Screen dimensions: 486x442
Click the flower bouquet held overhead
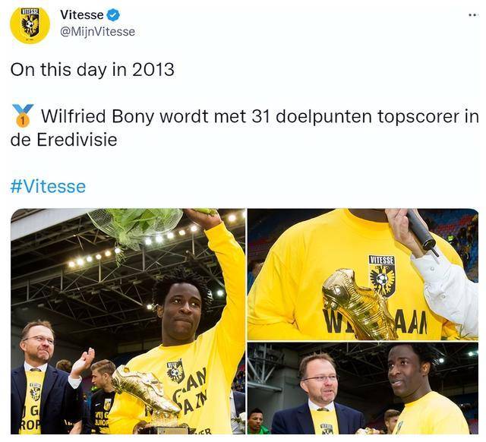click(135, 229)
